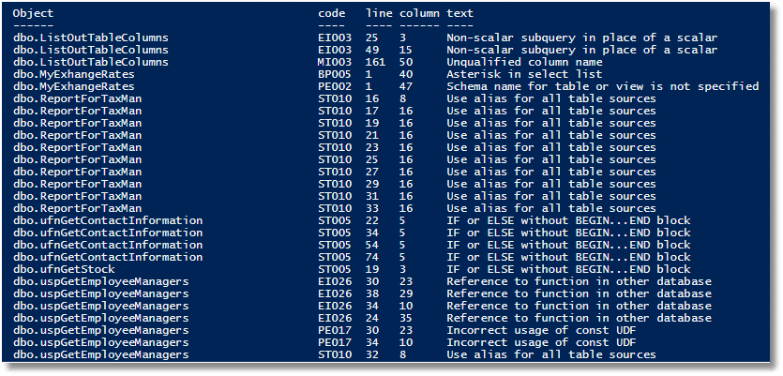Click the Object column header
Screen dimensions: 783x376
(x=33, y=13)
